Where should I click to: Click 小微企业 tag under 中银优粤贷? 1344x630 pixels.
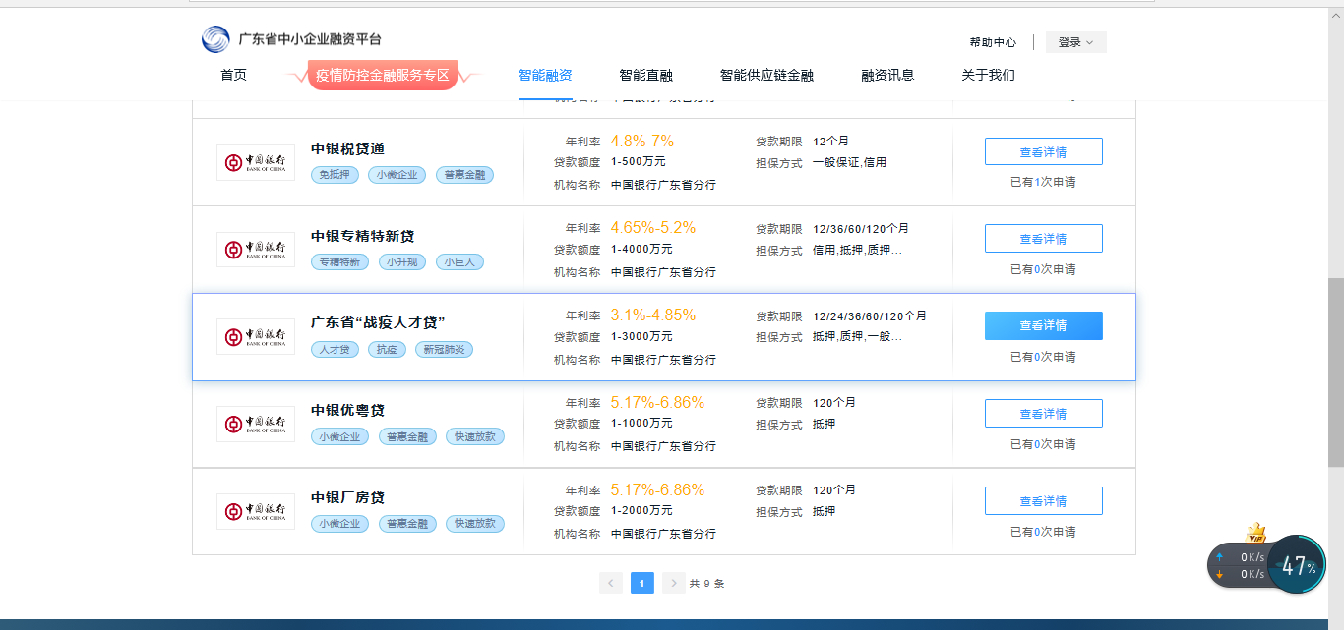click(340, 436)
